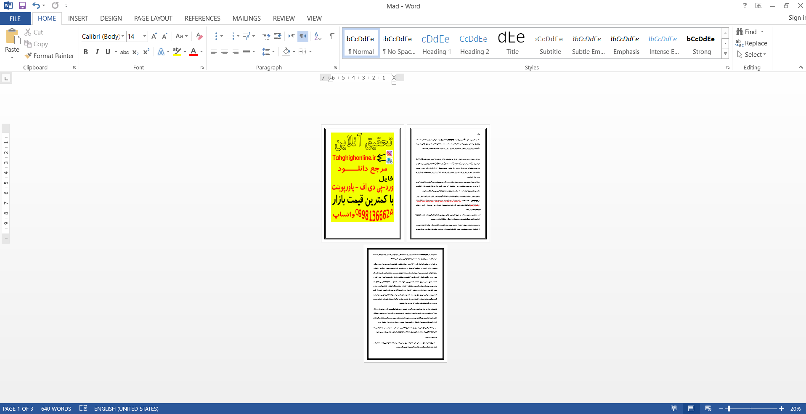Apply the Heading 2 style
The height and width of the screenshot is (414, 806).
[475, 44]
